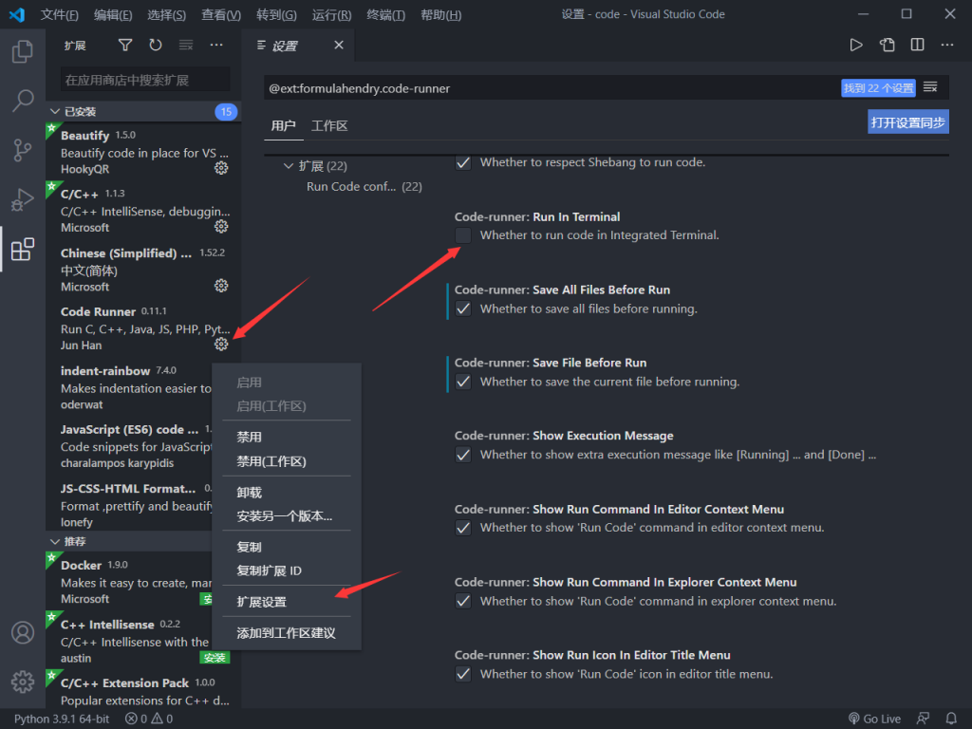This screenshot has height=729, width=972.
Task: Collapse the 推荐 recommended section
Action: click(x=55, y=541)
